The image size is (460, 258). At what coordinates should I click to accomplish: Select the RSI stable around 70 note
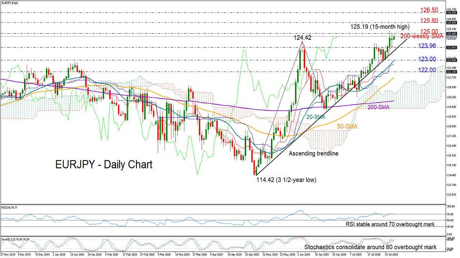click(390, 224)
